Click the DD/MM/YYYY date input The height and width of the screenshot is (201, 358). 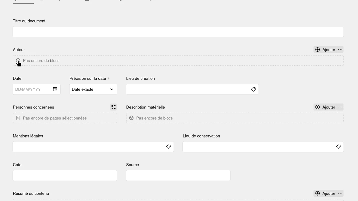point(32,89)
